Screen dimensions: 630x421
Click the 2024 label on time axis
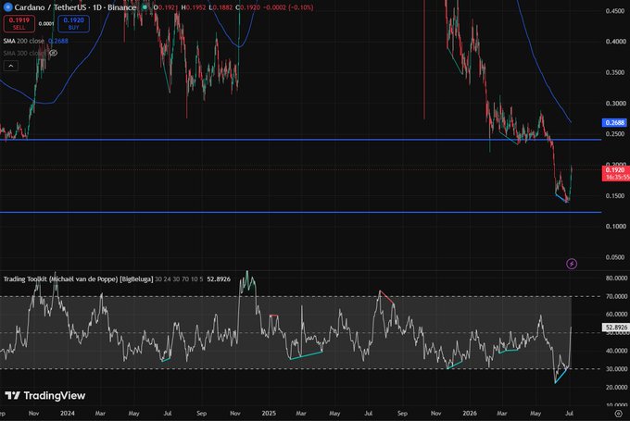[x=67, y=413]
